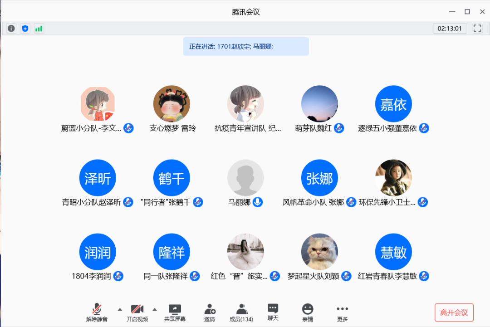This screenshot has width=490, height=327.
Task: Click the 正在讲话 speaker banner
Action: [245, 46]
